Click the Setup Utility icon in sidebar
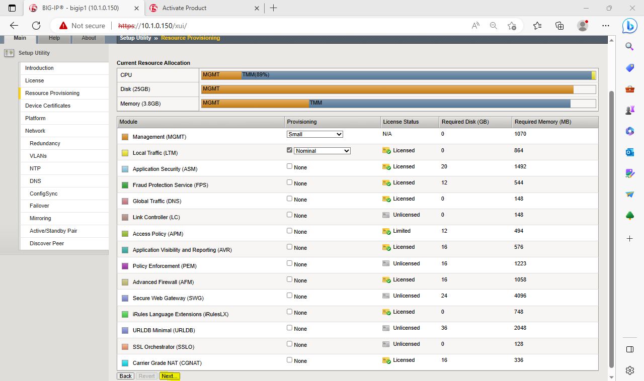 tap(9, 53)
